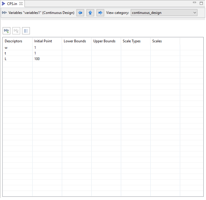Select initial point value 100
Viewport: 206px width, 200px height.
coord(47,59)
